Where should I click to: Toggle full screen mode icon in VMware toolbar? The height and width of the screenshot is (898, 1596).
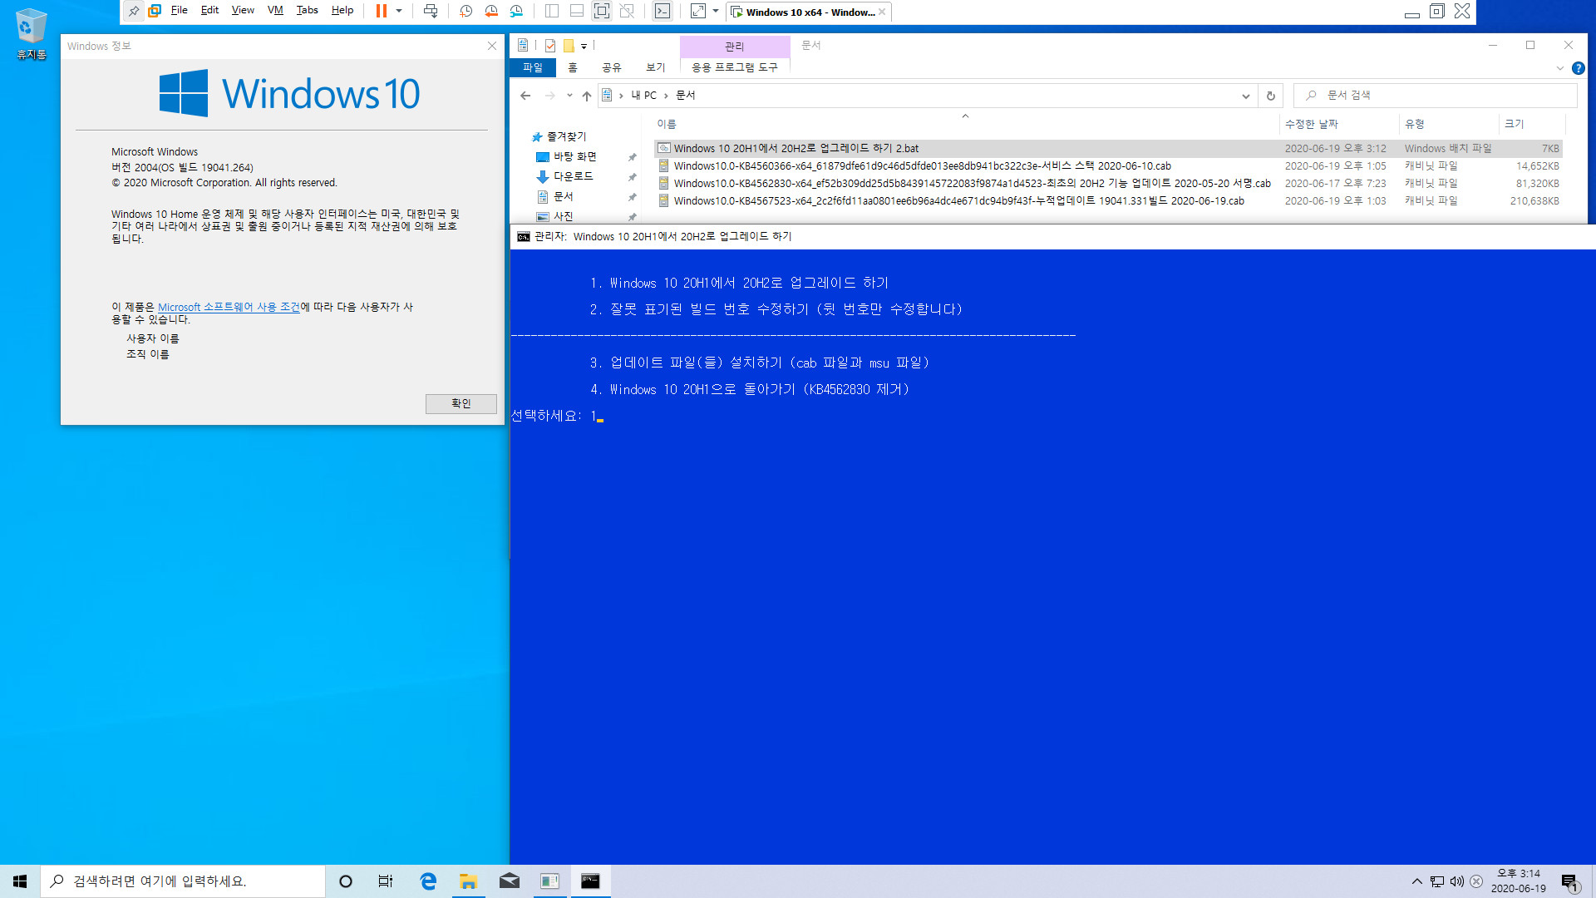coord(602,11)
